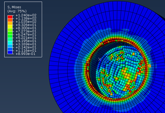
Task: Click the (Avg: 75%) legend text
Action: click(x=17, y=11)
